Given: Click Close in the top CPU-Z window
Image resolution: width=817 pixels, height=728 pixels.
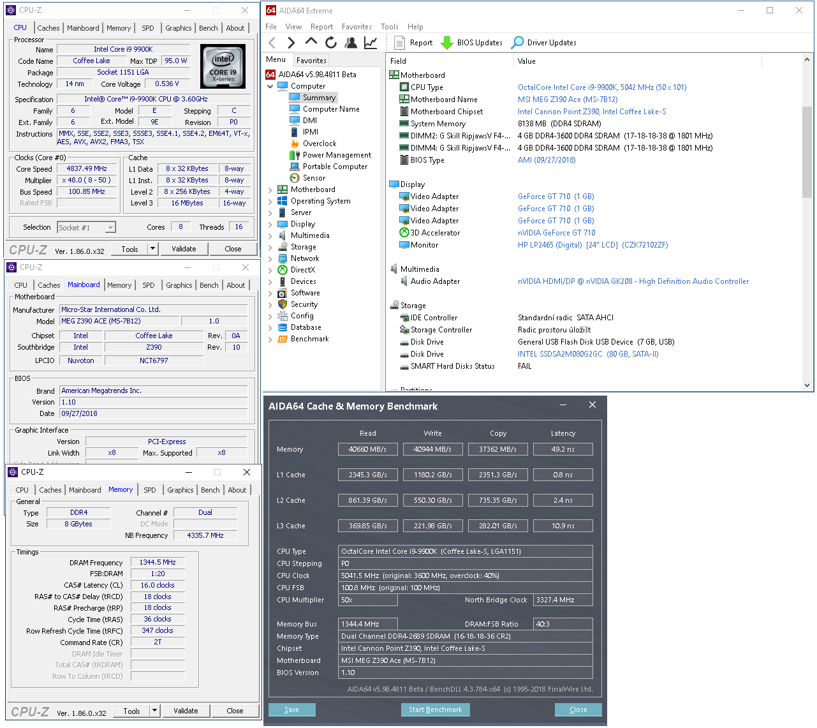Looking at the screenshot, I should tap(233, 249).
